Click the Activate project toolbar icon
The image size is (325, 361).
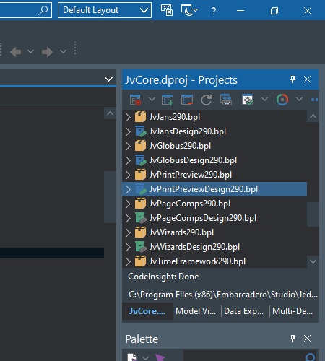(x=135, y=100)
